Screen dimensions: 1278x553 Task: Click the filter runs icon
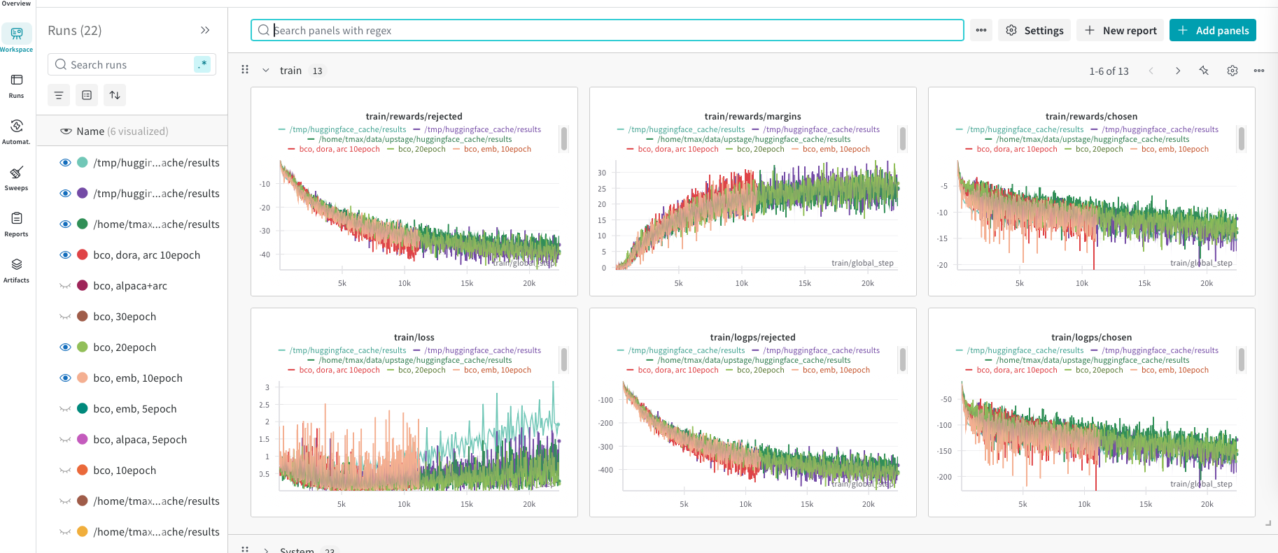pos(59,95)
